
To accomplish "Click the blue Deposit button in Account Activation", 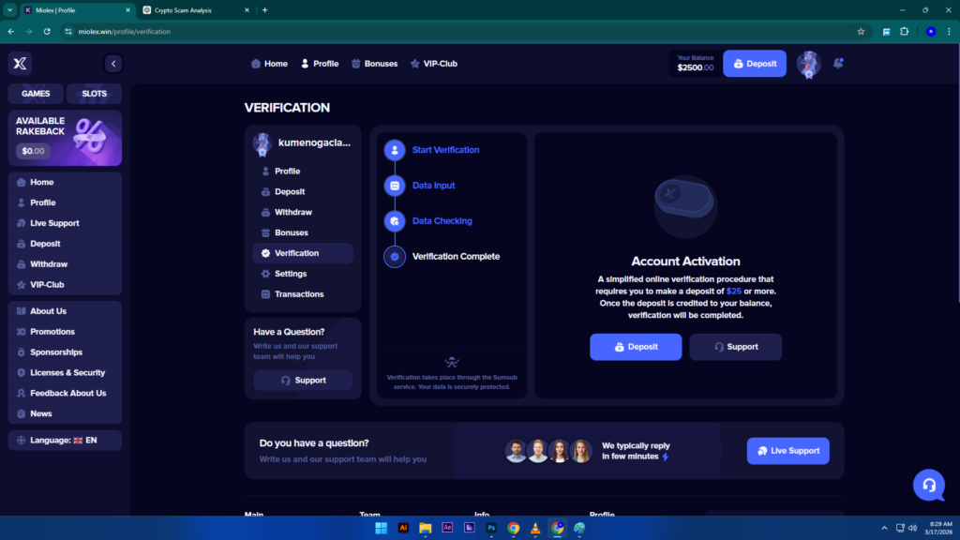I will click(x=636, y=347).
